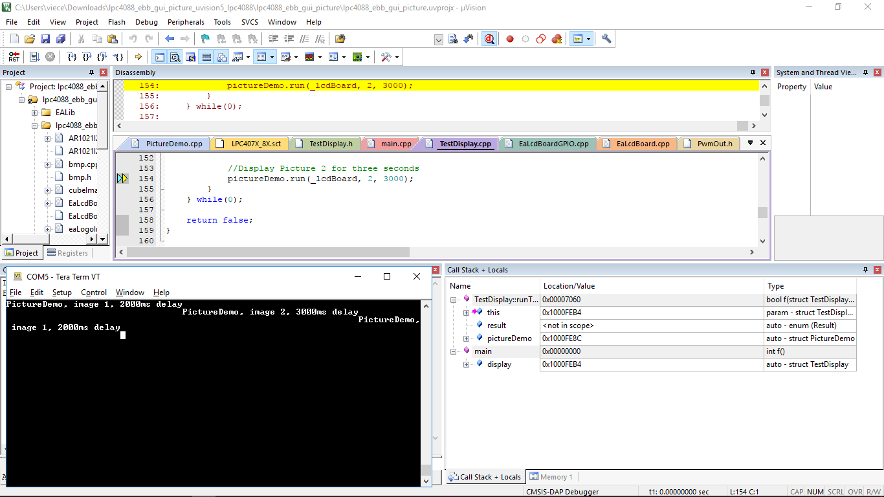Click the Kill All Breakpoints icon
884x497 pixels.
(x=557, y=39)
